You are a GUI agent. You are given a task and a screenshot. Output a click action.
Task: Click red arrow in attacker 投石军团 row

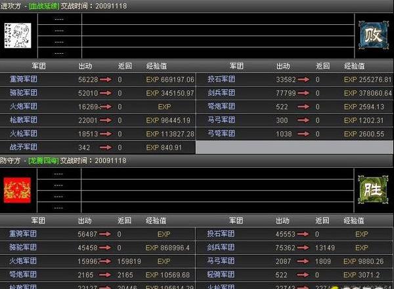302,79
